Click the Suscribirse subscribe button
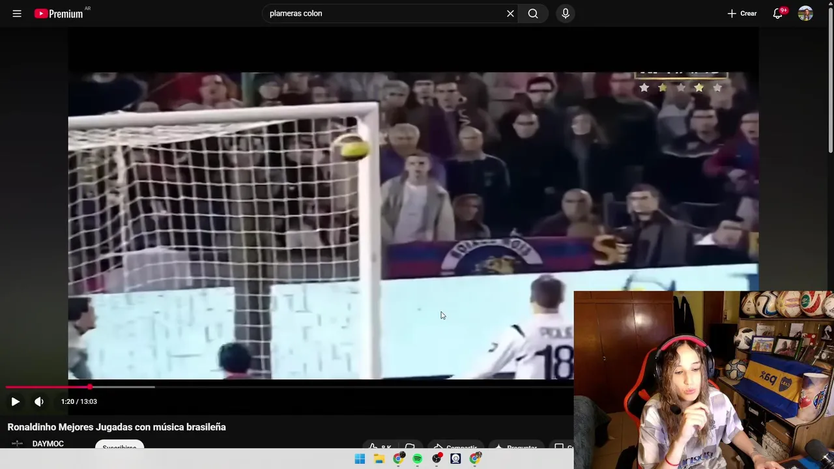Viewport: 834px width, 469px height. (x=119, y=445)
